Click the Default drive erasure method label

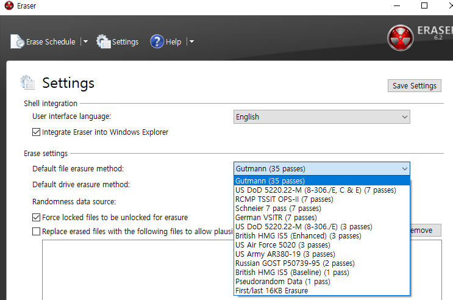[x=81, y=184]
